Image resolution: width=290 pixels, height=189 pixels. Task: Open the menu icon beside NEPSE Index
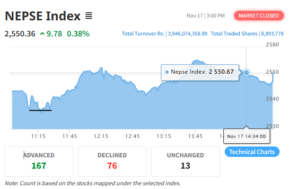[88, 16]
